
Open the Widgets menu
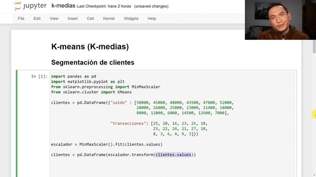point(131,19)
